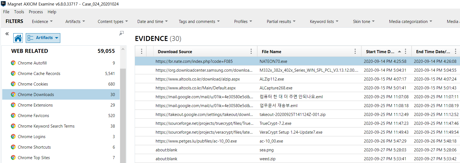Collapse the sidebar with double-chevron icon
Screen dimensions: 460x163
(x=7, y=34)
